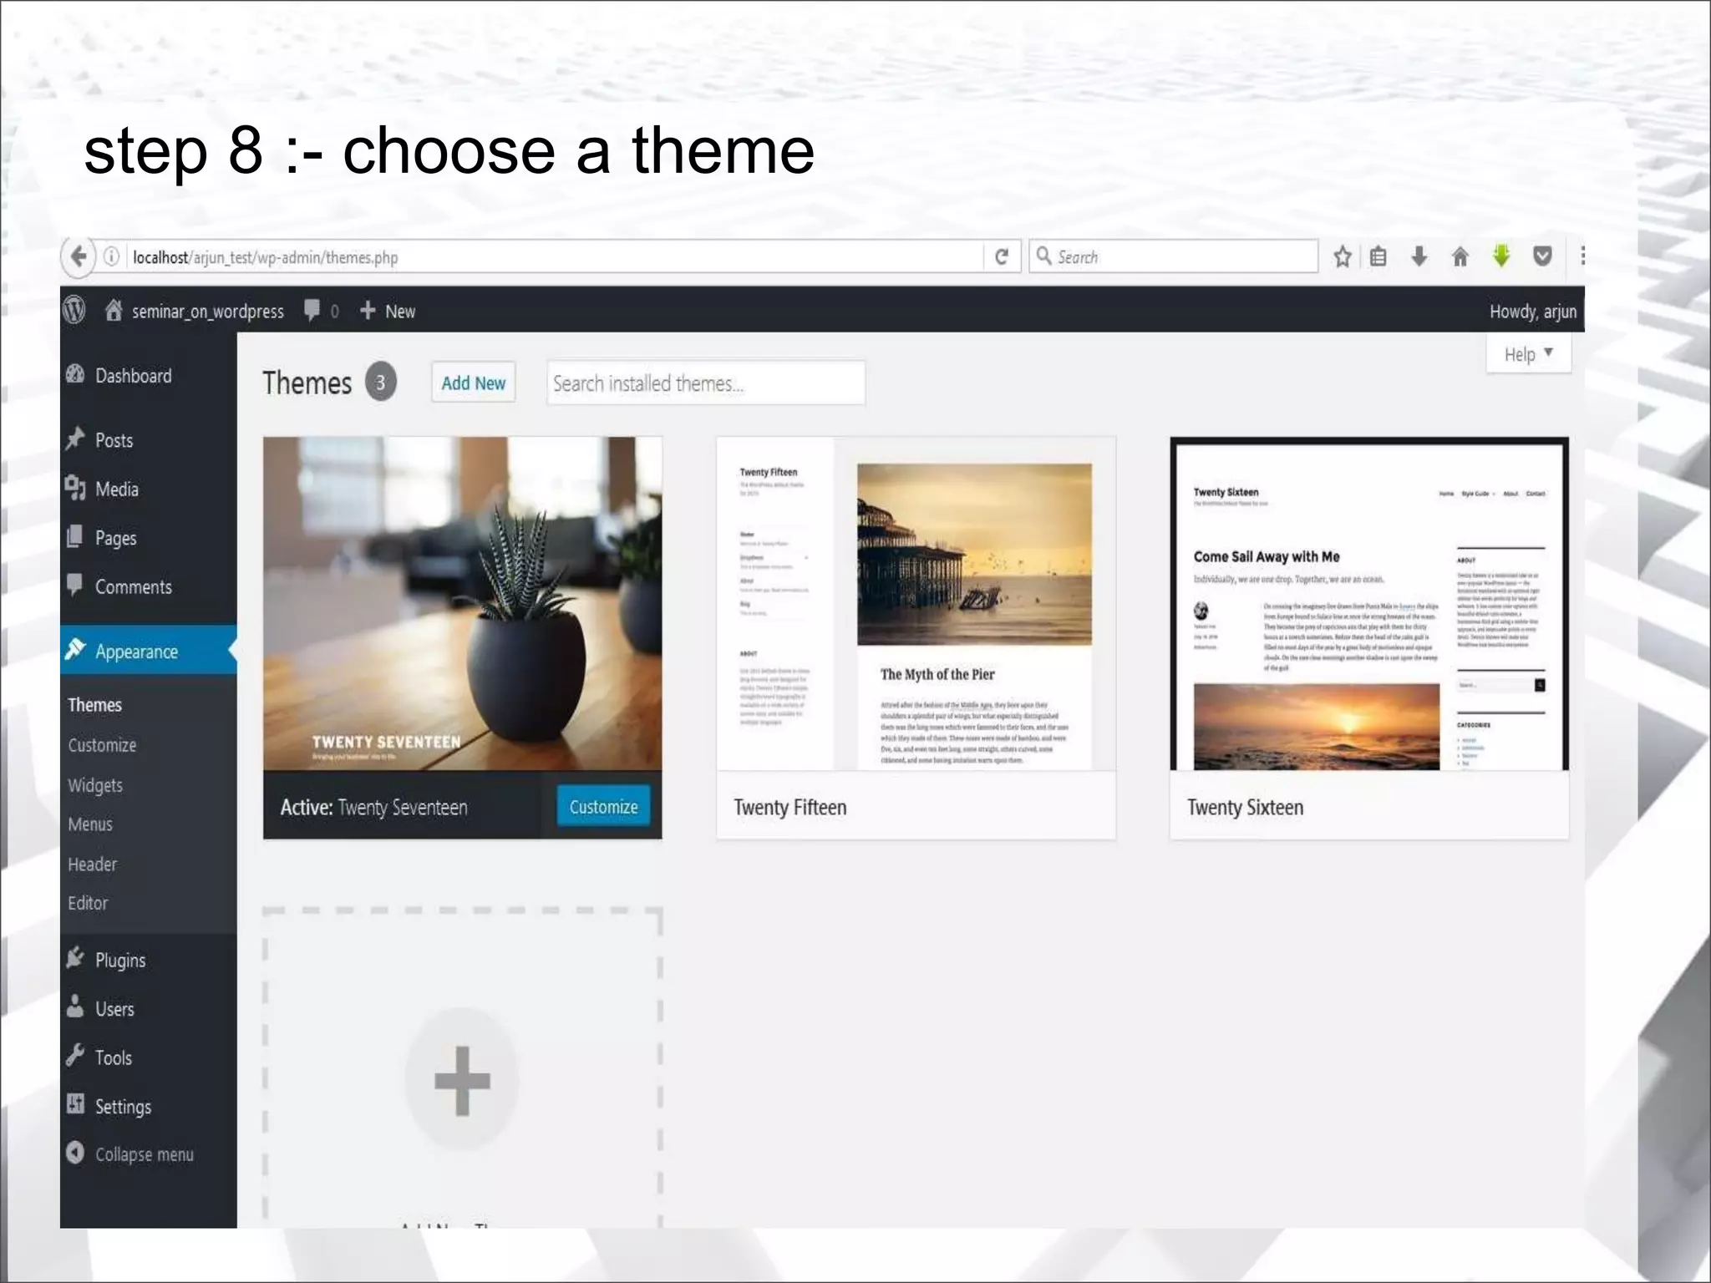Click the Add New theme button
The width and height of the screenshot is (1711, 1283).
point(473,383)
